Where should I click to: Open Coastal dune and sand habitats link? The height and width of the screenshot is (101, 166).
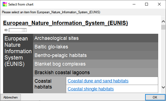click(98, 81)
